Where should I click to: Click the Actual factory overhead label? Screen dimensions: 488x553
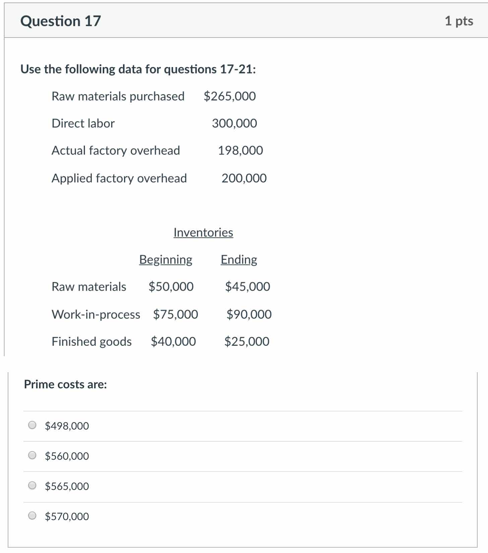click(x=116, y=151)
